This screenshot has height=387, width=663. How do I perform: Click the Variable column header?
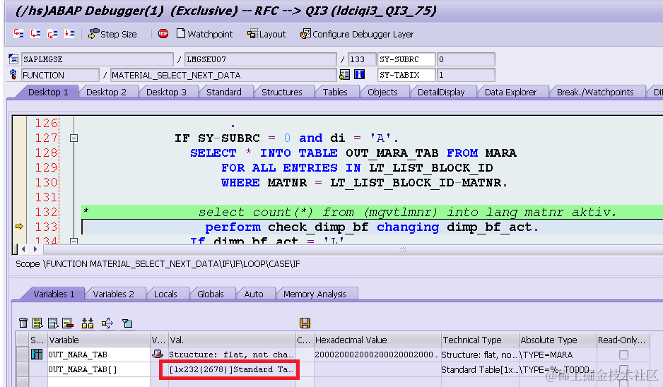98,340
